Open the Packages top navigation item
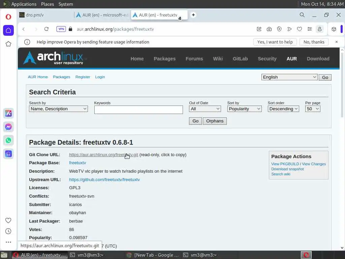This screenshot has height=259, width=345. [164, 59]
